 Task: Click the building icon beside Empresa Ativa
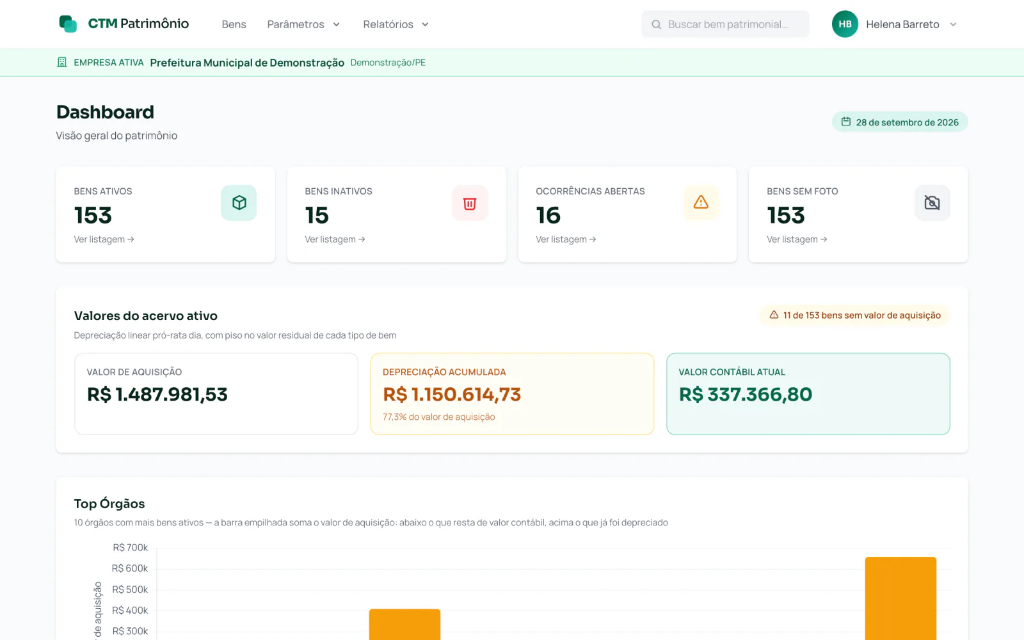point(62,62)
